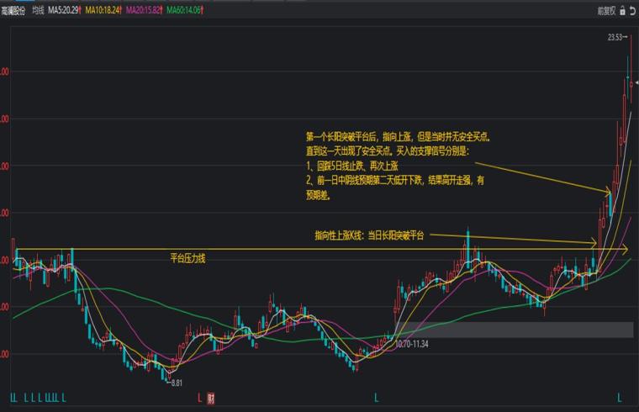Viewport: 639px width, 412px height.
Task: Click the 8.81 low price label
Action: point(177,383)
